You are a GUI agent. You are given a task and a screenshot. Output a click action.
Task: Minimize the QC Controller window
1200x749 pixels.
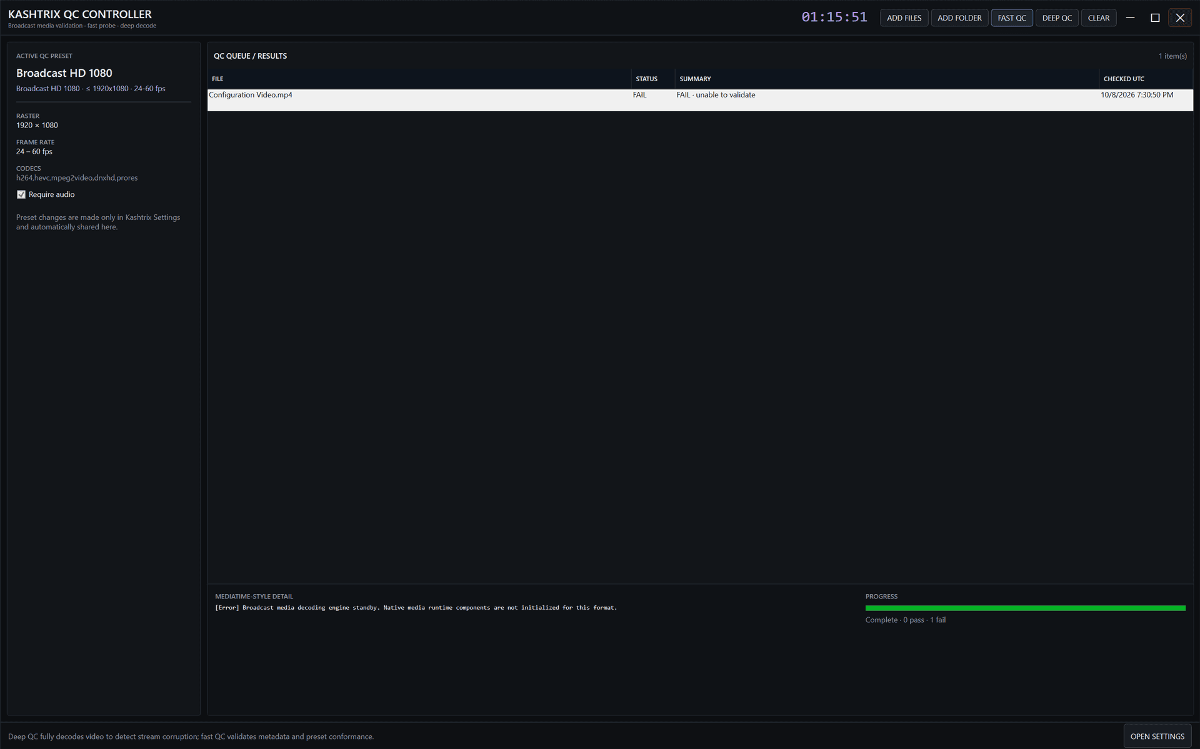tap(1130, 18)
